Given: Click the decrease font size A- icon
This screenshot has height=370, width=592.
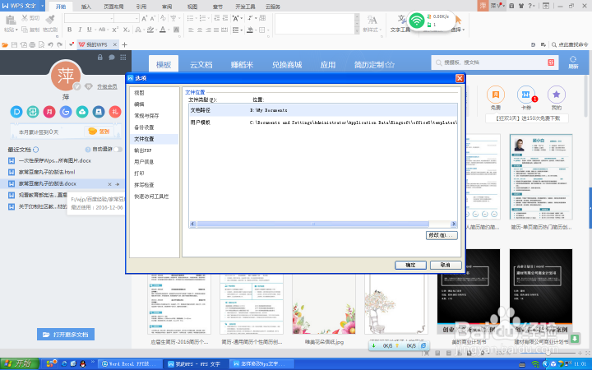Looking at the screenshot, I should click(x=153, y=18).
